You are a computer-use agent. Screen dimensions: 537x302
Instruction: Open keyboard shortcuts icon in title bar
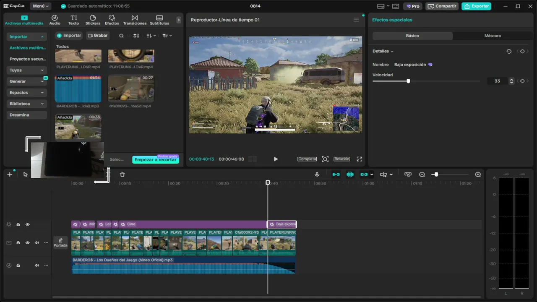click(x=395, y=6)
